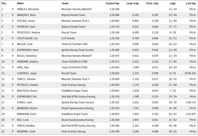Select rider VIÑALES, Maverick

click(x=28, y=9)
